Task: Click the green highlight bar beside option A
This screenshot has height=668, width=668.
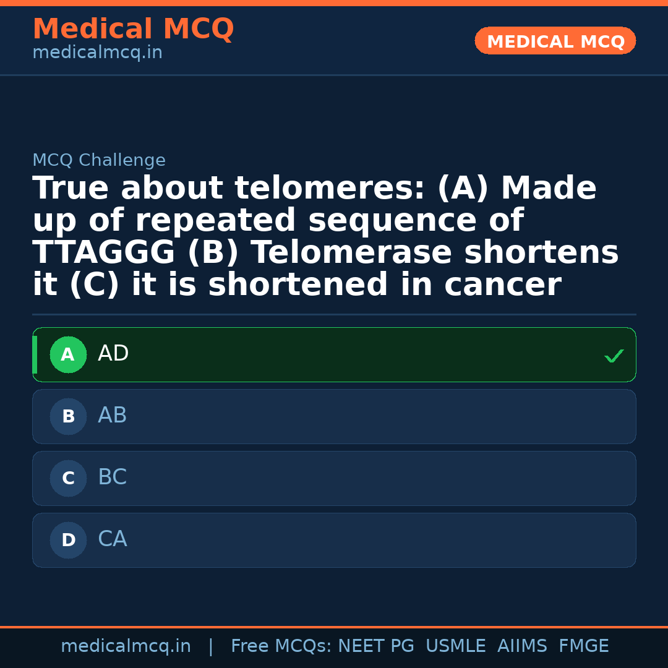Action: click(35, 354)
